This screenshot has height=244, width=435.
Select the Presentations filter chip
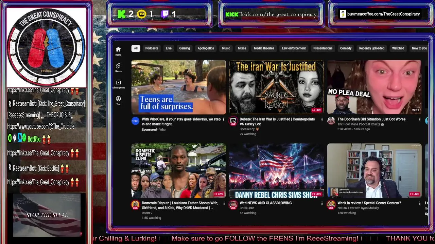coord(323,48)
